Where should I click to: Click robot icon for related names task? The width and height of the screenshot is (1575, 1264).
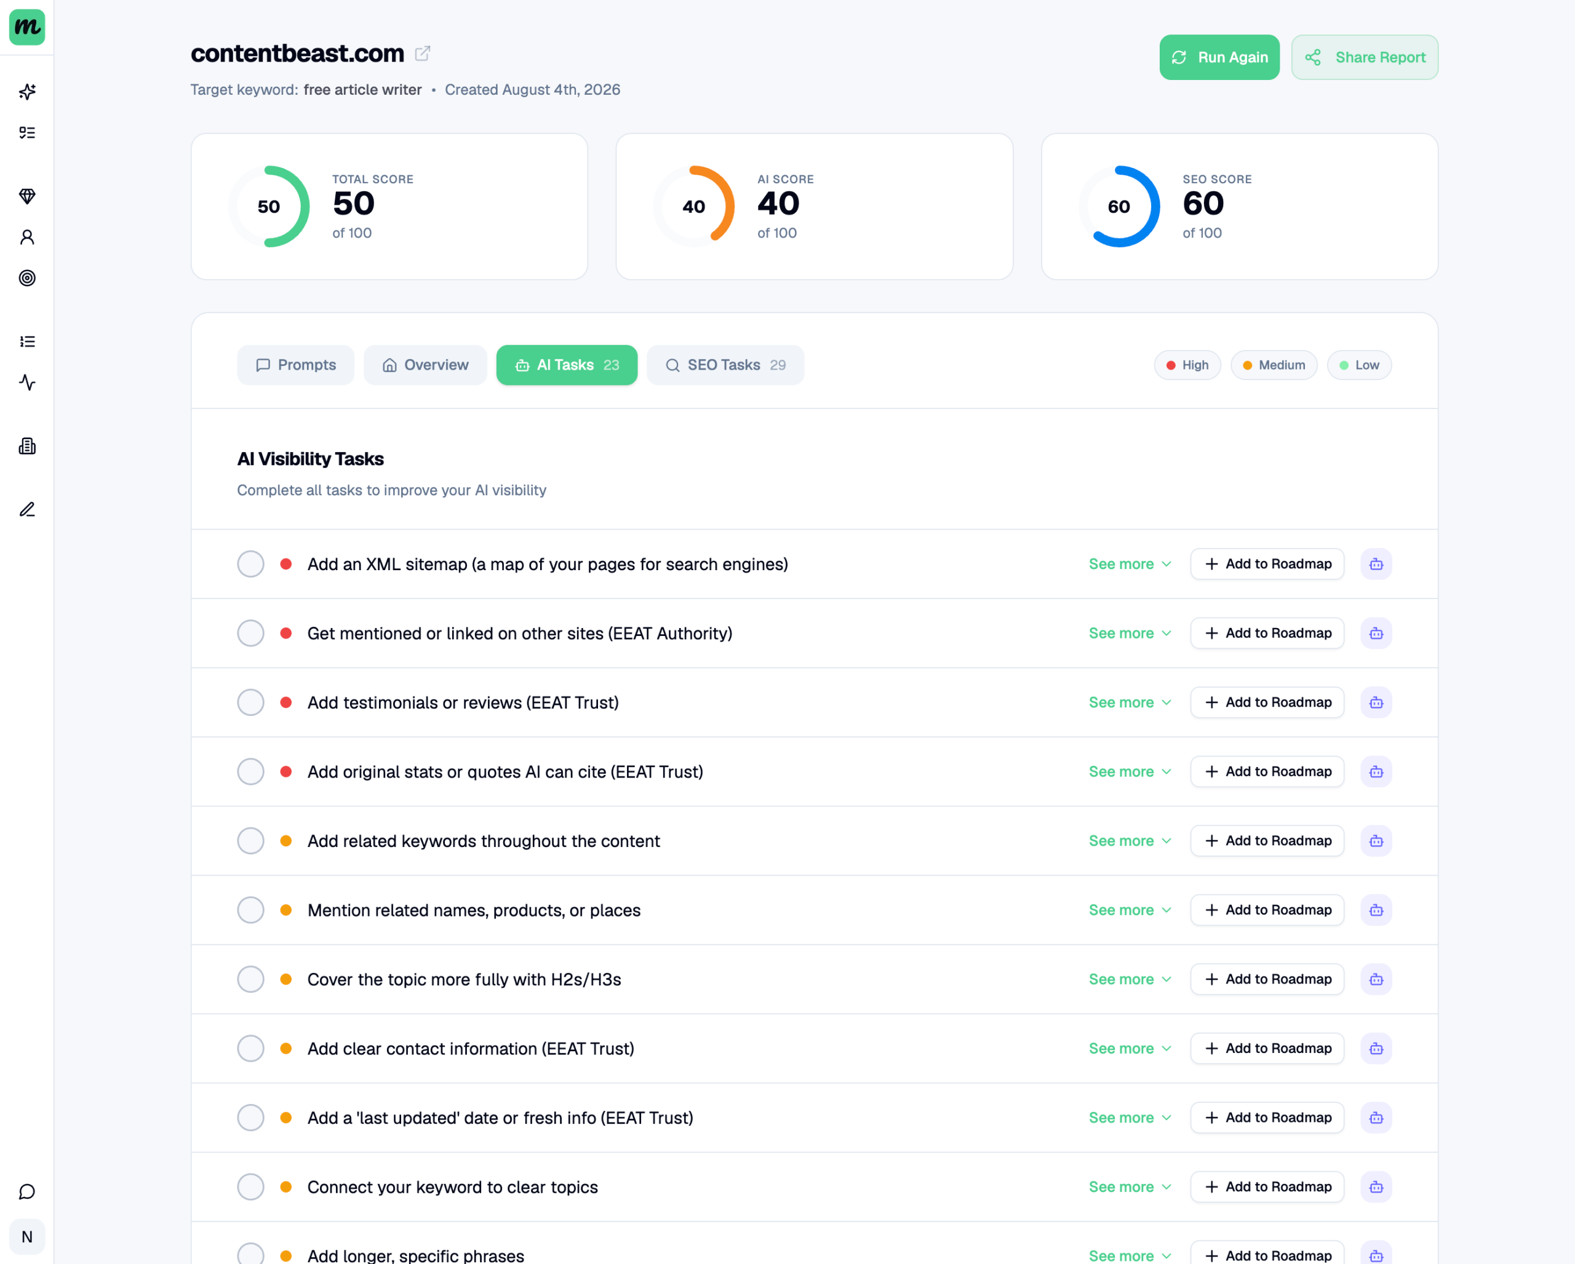point(1376,910)
